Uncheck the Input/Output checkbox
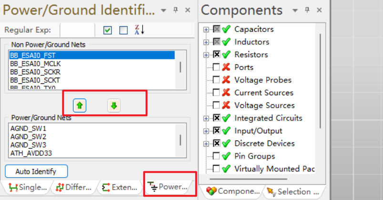Image resolution: width=383 pixels, height=200 pixels. tap(217, 130)
